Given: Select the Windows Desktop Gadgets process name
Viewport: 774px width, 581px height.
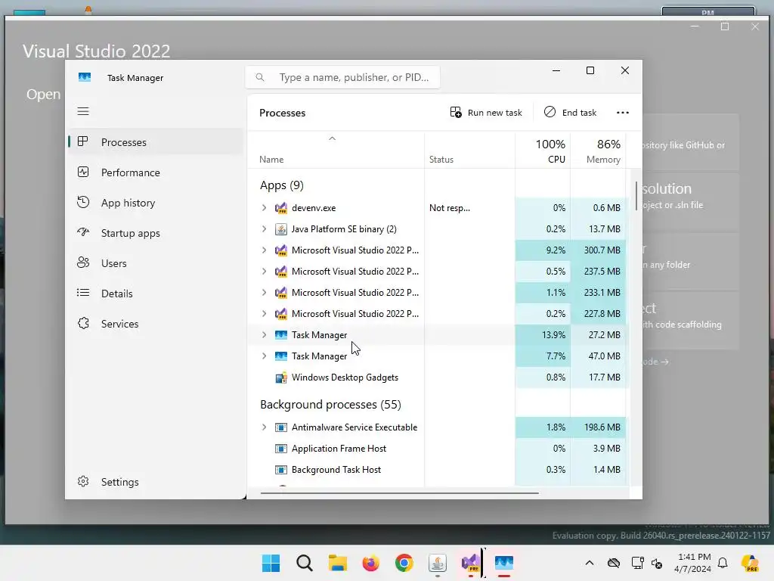Looking at the screenshot, I should pos(345,377).
